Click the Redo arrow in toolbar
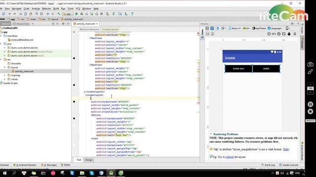Screen dimensions: 316x177 14,14
